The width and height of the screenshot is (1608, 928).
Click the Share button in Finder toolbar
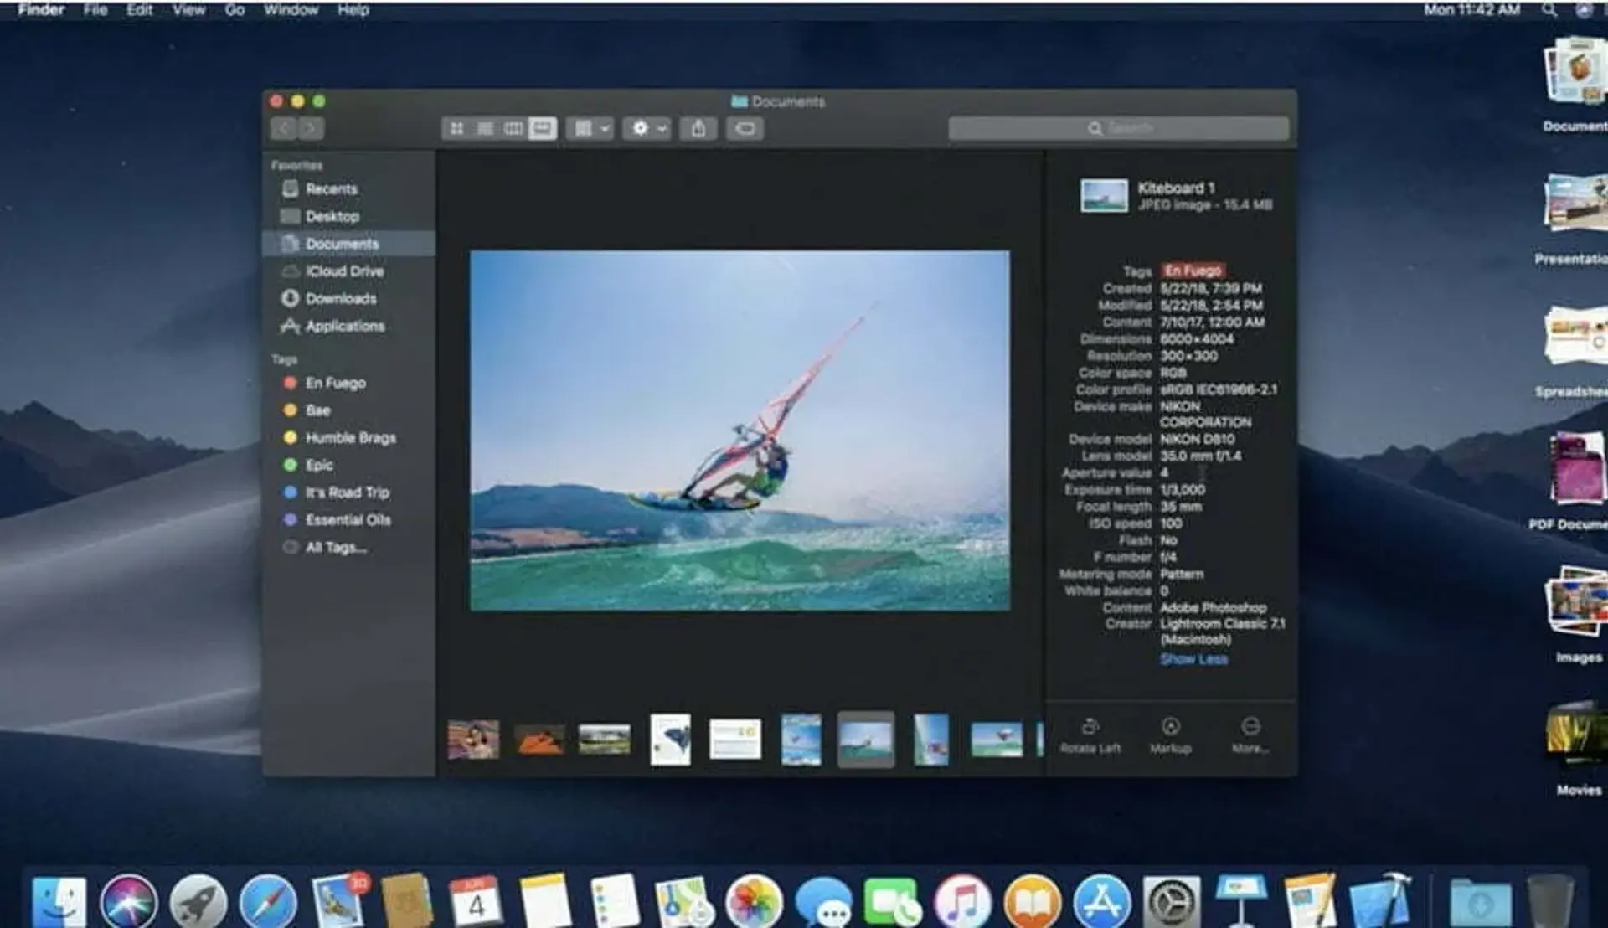pos(698,128)
